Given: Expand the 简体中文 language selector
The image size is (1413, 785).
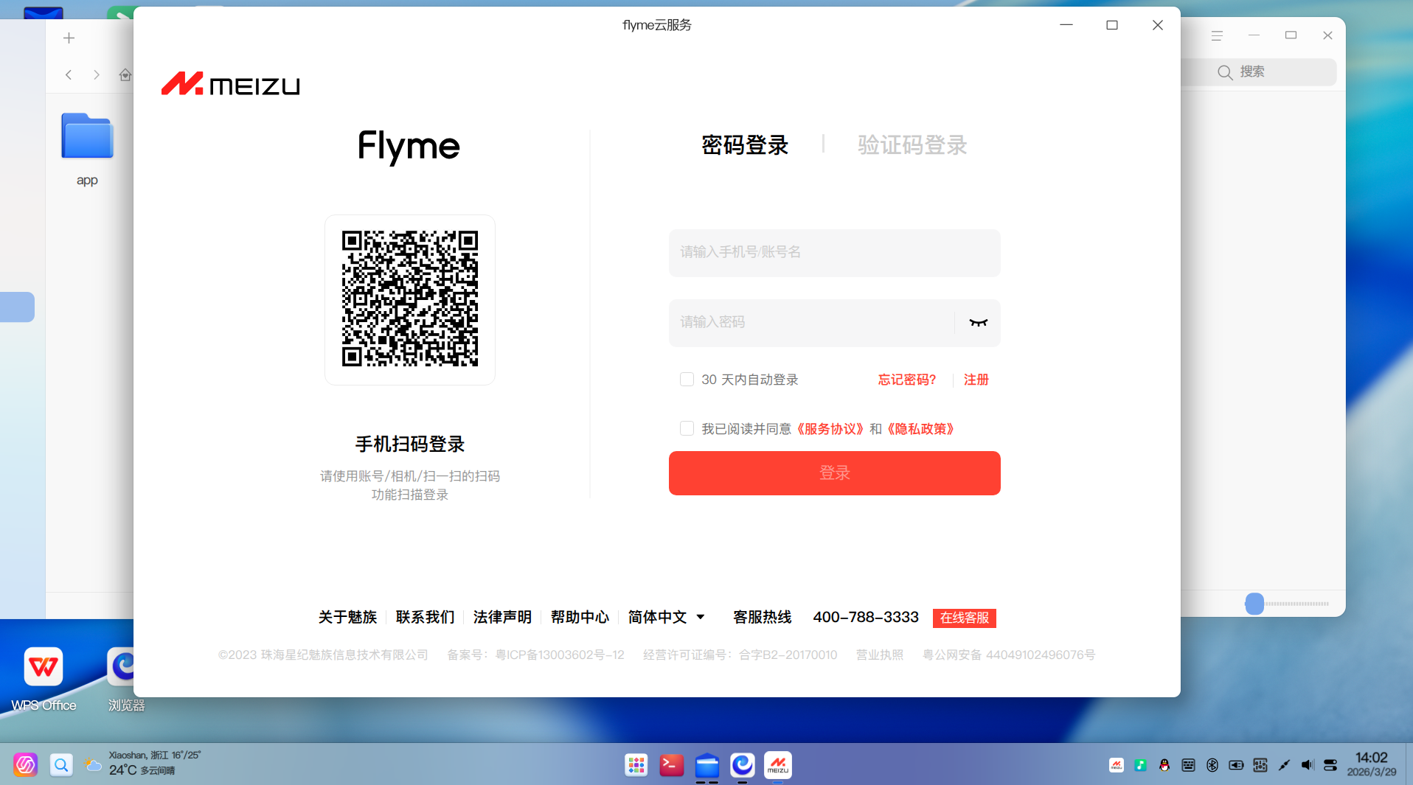Looking at the screenshot, I should tap(666, 618).
